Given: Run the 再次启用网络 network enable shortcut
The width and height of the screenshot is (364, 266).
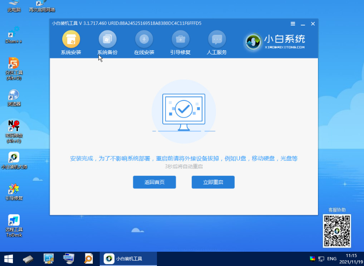Looking at the screenshot, I should (x=42, y=4).
